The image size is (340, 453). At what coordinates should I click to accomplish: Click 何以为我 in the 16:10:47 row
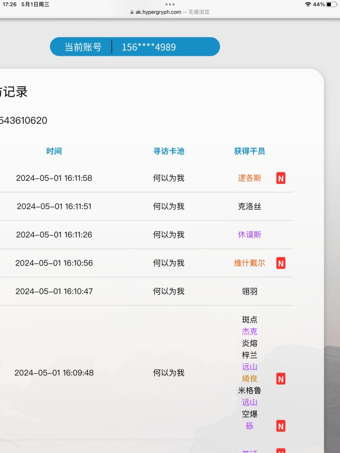[169, 291]
